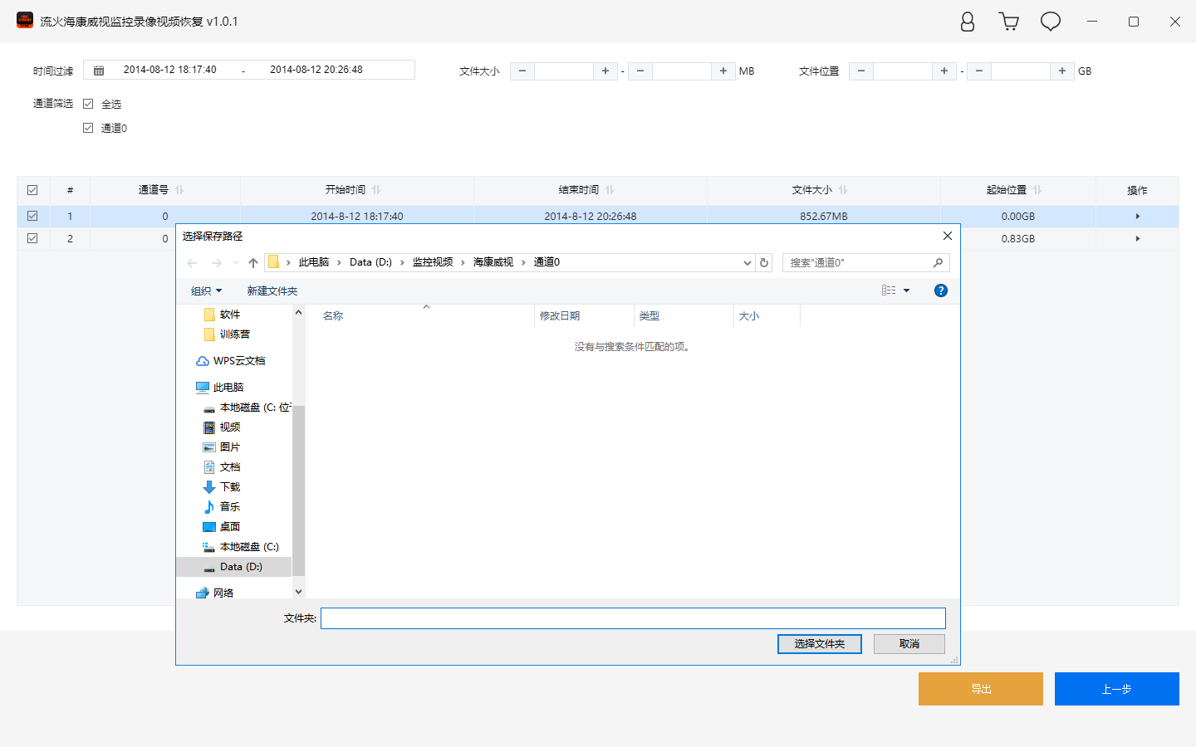Viewport: 1196px width, 747px height.
Task: Open the chat feedback bubble icon
Action: [x=1051, y=22]
